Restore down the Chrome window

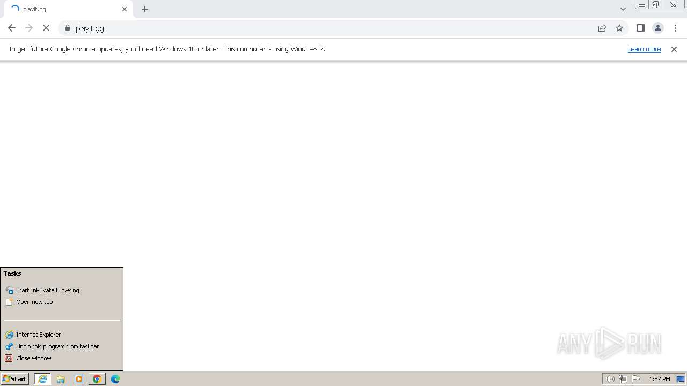[655, 5]
